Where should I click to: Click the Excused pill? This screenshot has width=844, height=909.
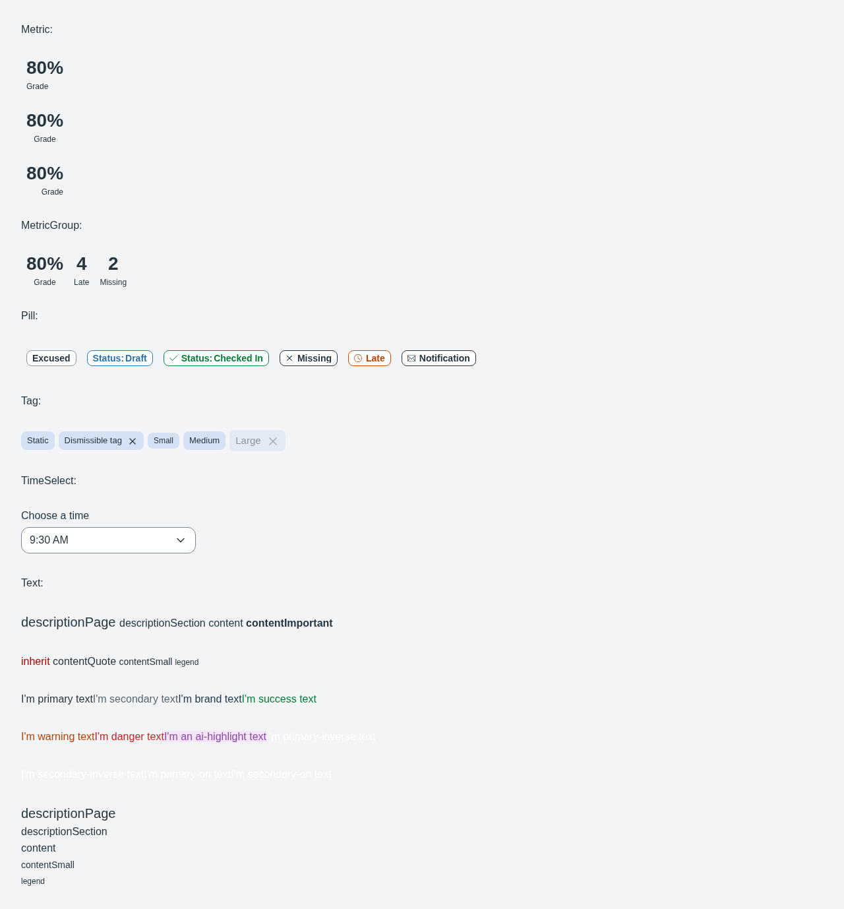[51, 358]
